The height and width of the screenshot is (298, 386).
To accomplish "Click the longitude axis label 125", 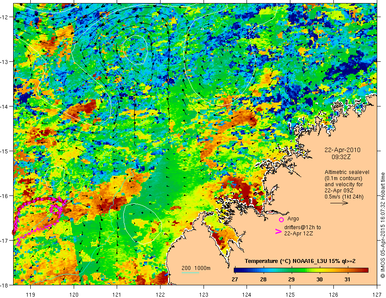I will pyautogui.click(x=290, y=295).
